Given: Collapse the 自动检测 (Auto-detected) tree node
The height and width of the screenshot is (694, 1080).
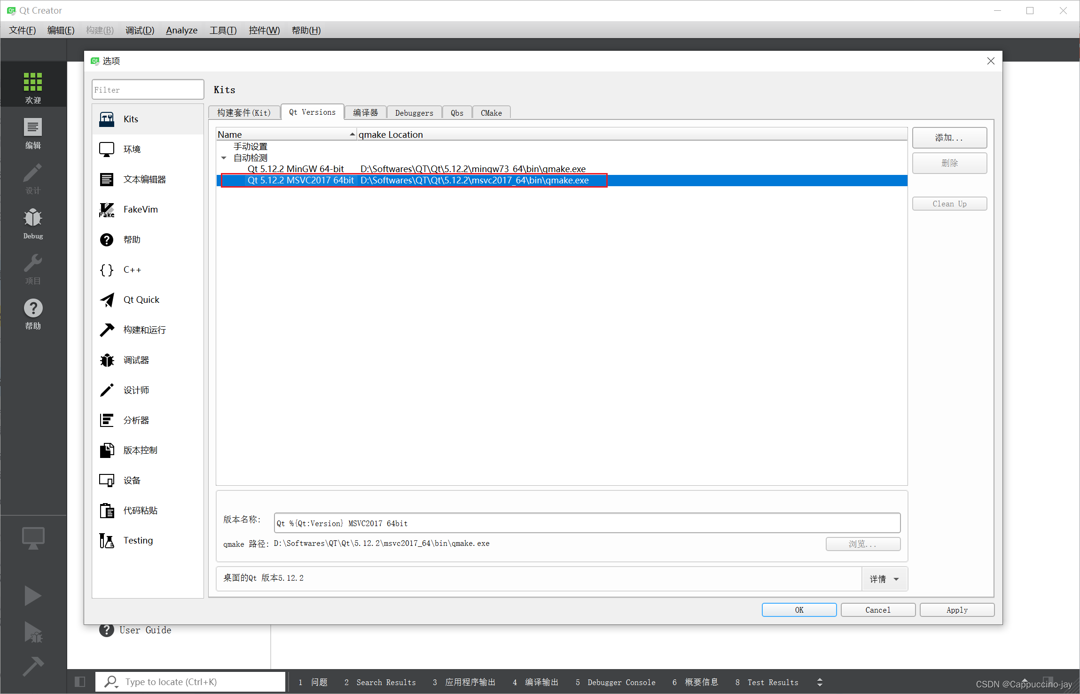Looking at the screenshot, I should coord(223,158).
